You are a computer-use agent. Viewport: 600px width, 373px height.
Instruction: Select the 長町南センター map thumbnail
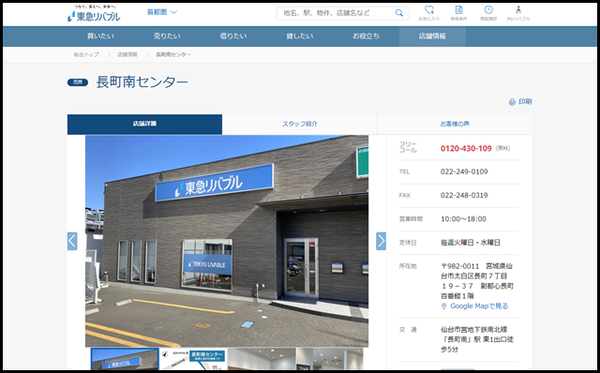pos(193,359)
